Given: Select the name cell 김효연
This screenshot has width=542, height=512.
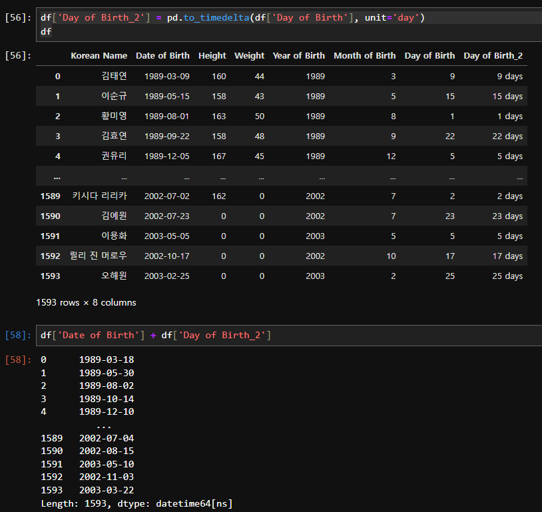Looking at the screenshot, I should (x=114, y=136).
